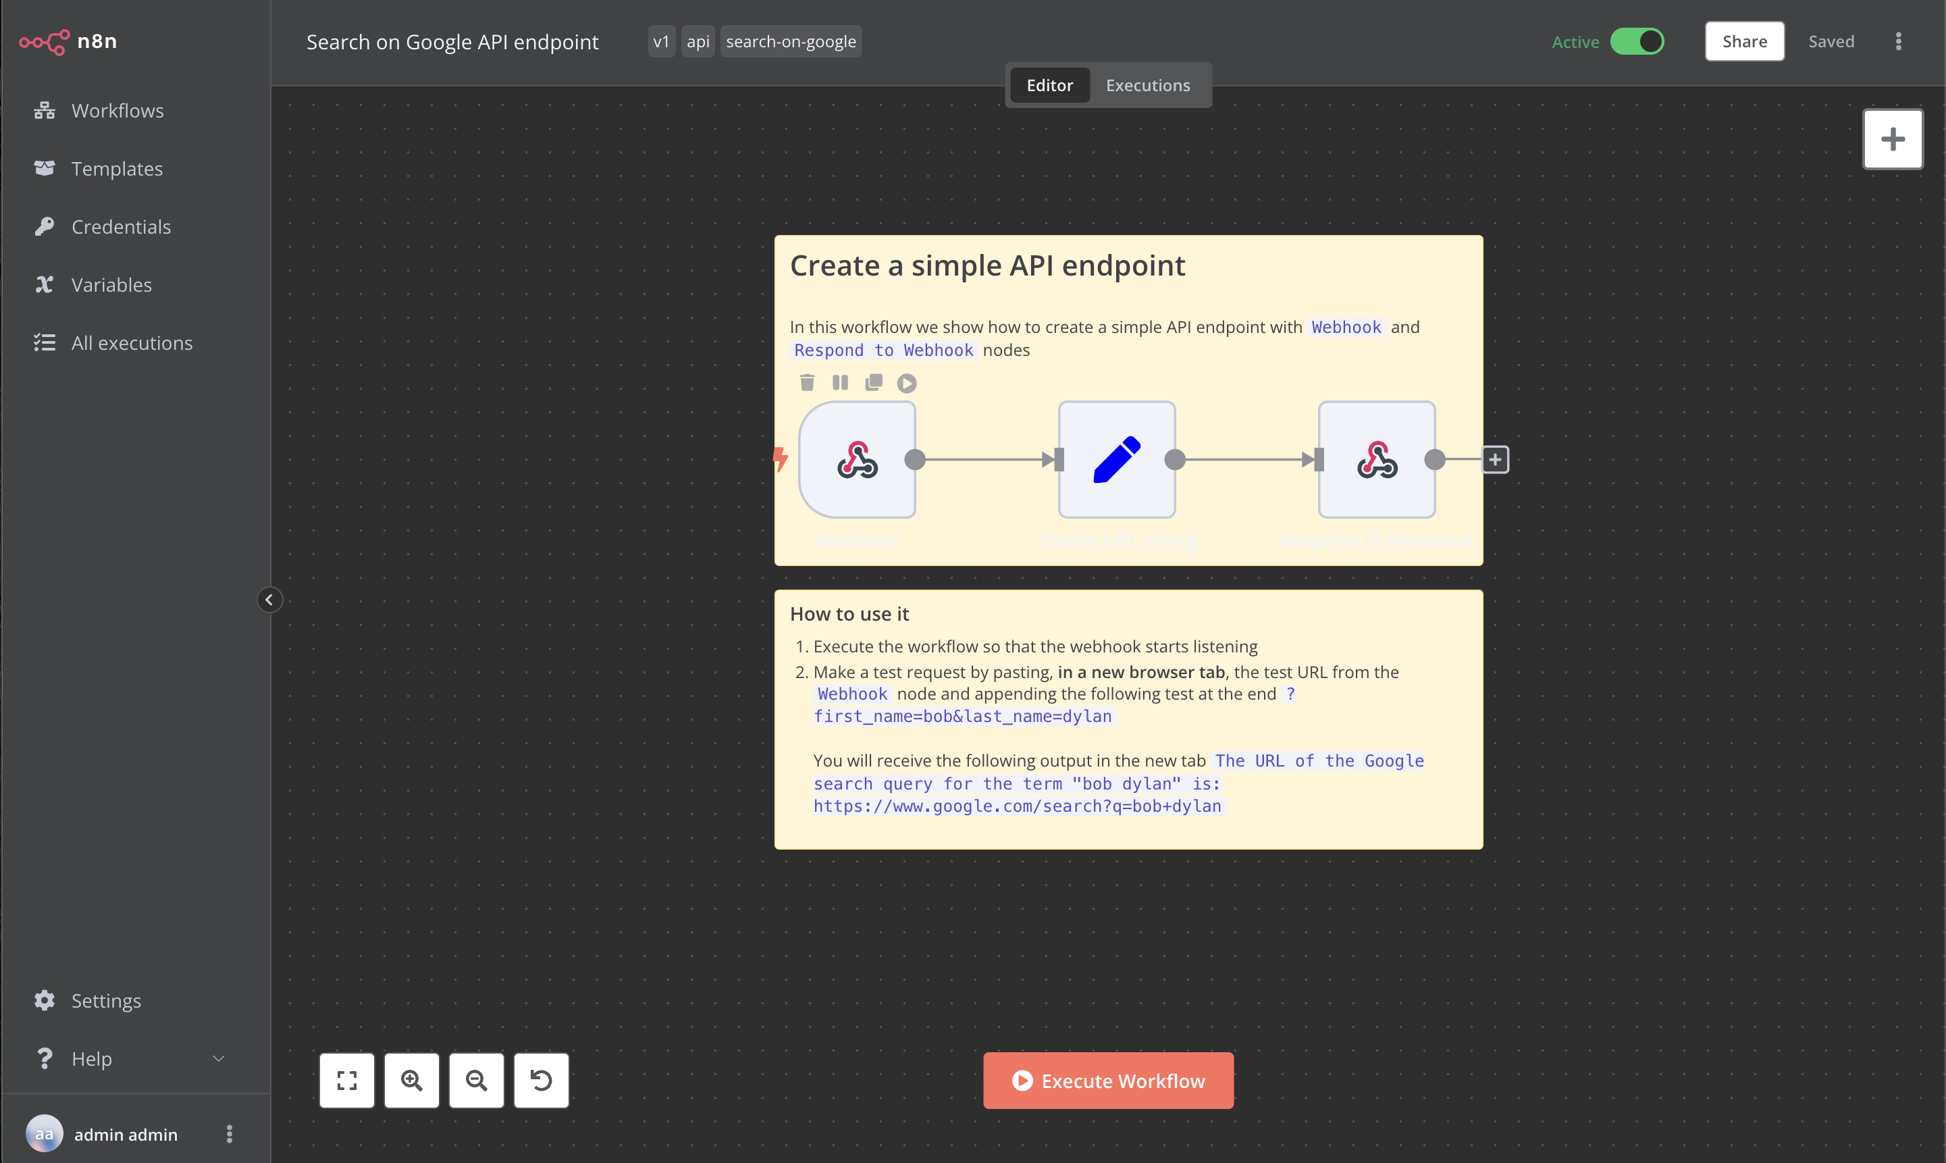Click the Templates box icon
The width and height of the screenshot is (1946, 1163).
45,168
